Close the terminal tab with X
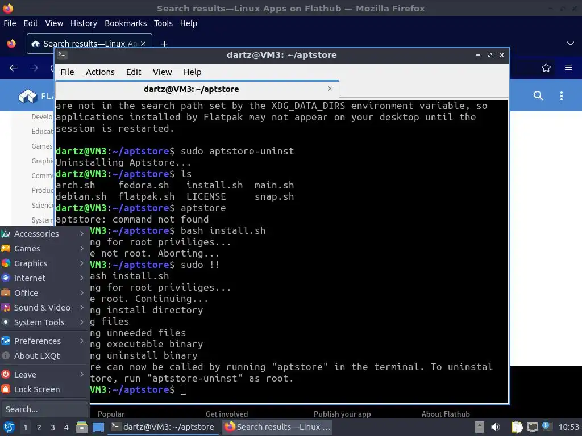The image size is (582, 436). (330, 89)
